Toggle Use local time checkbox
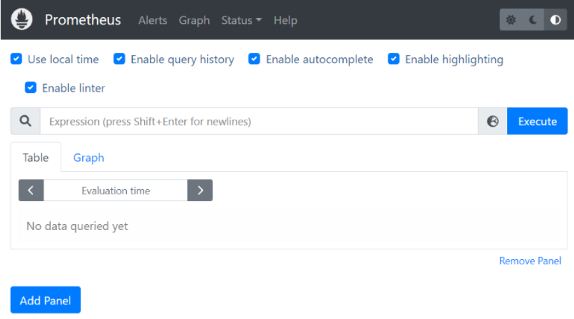The width and height of the screenshot is (574, 319). pos(16,59)
